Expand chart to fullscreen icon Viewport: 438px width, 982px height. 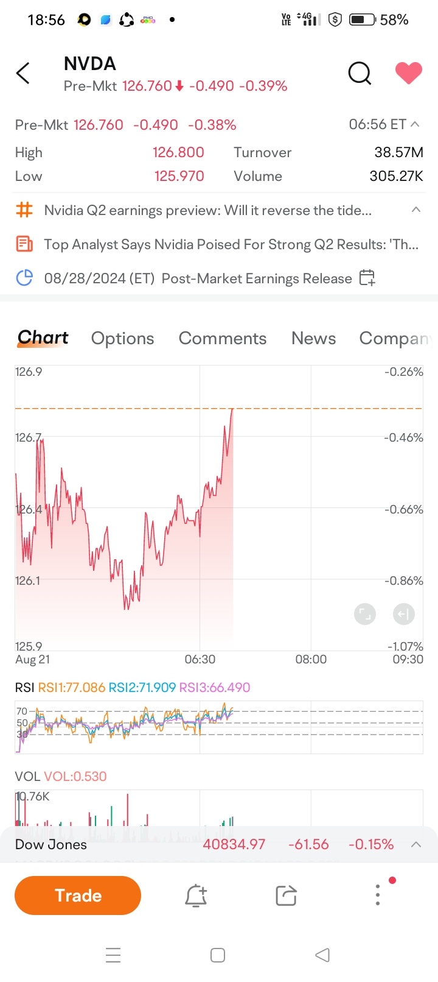tap(365, 614)
